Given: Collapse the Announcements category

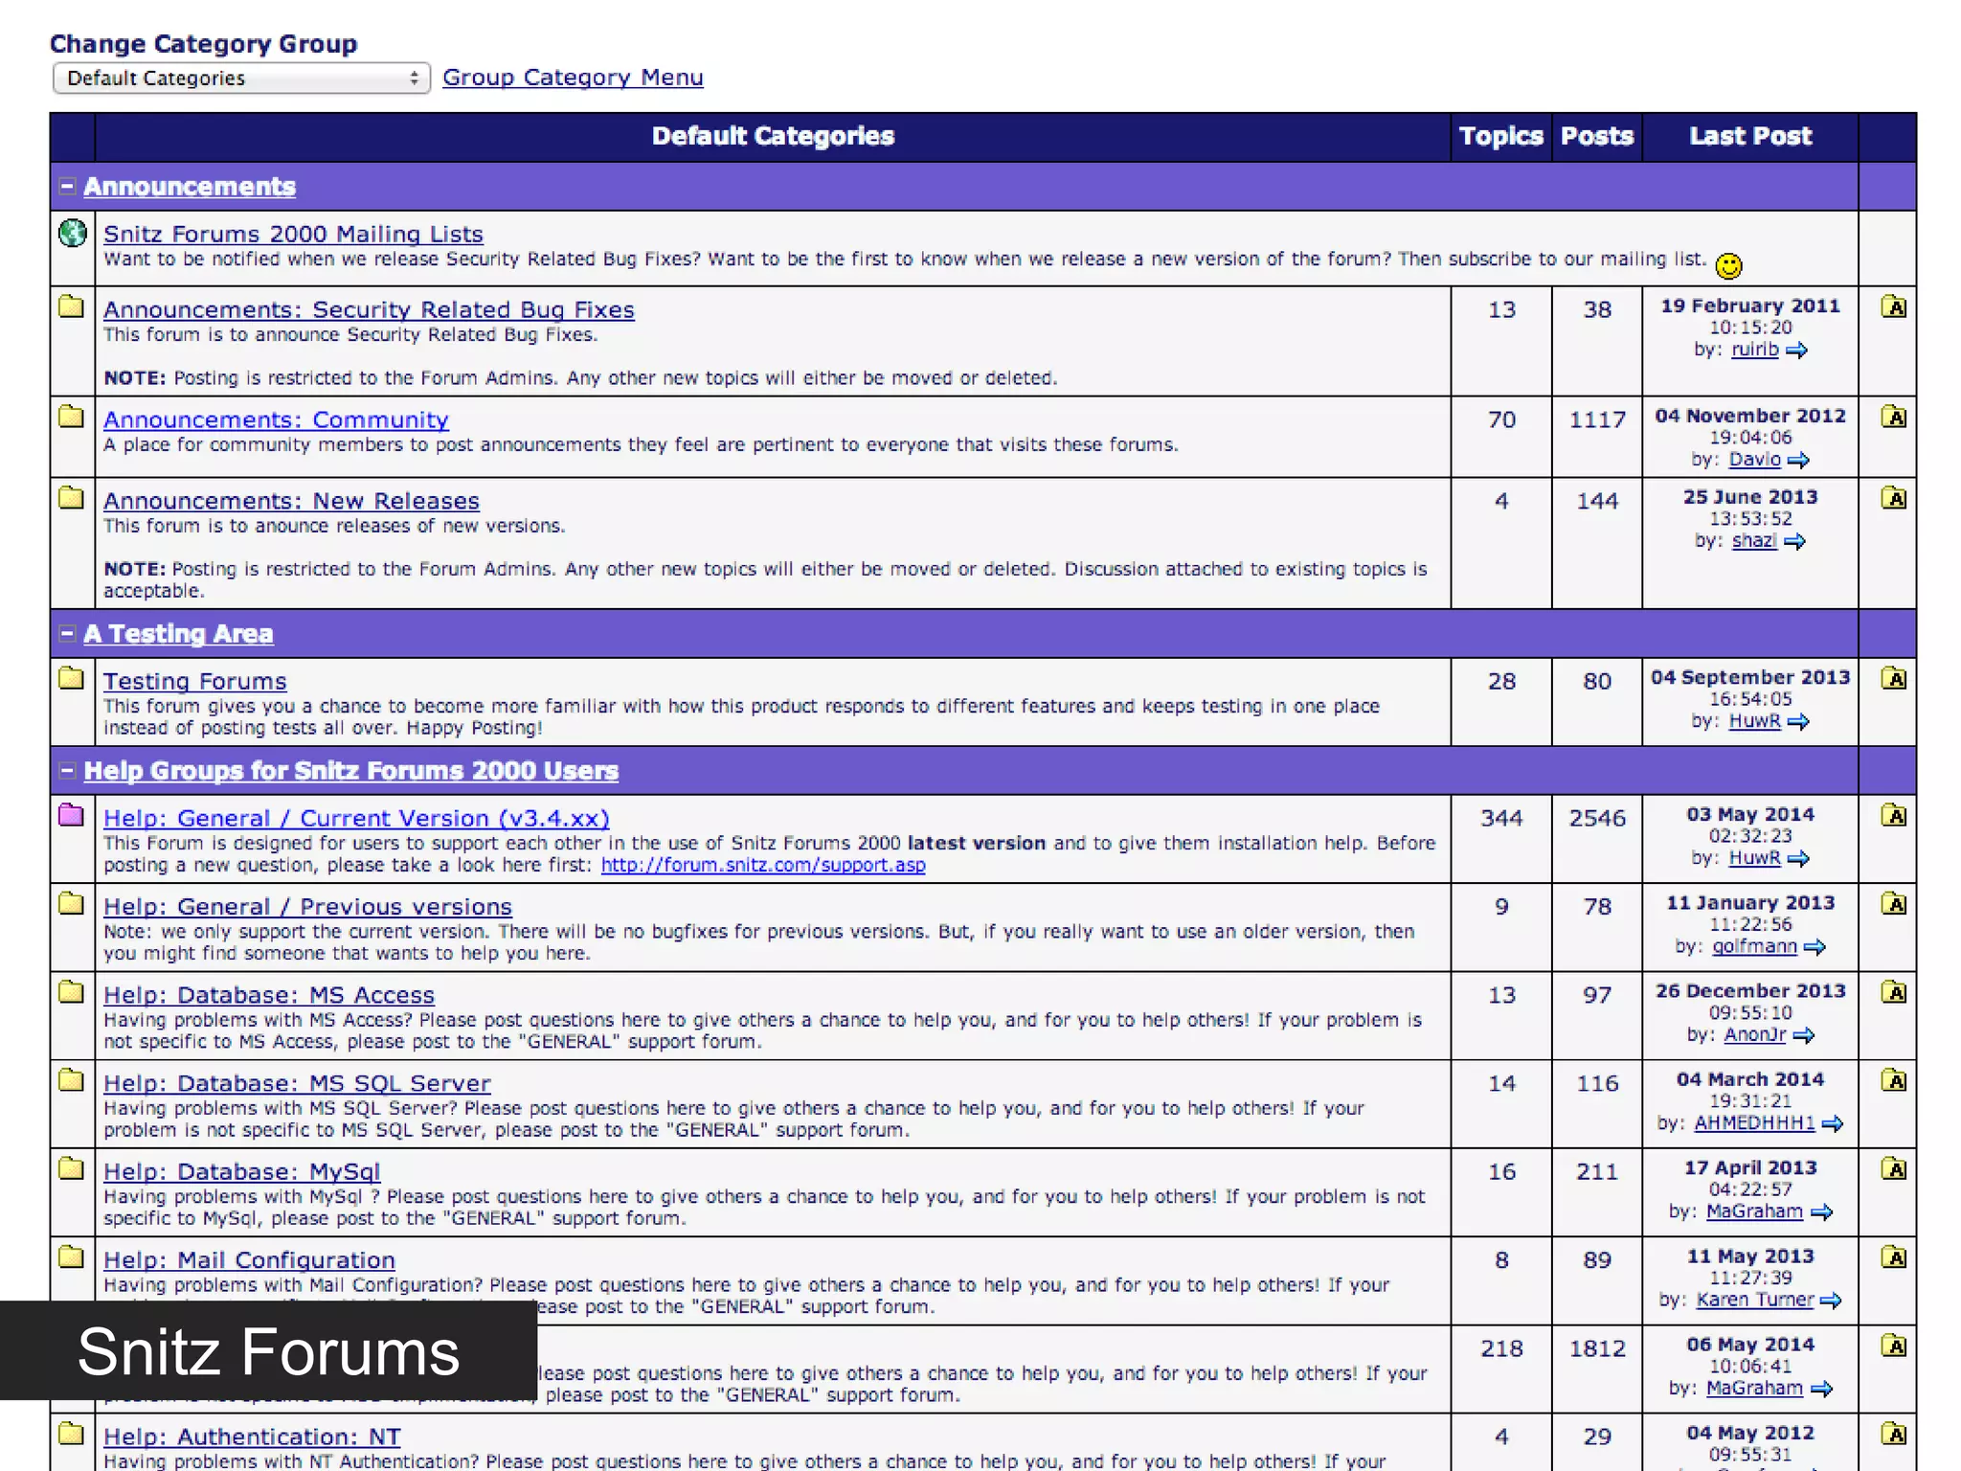Looking at the screenshot, I should (x=67, y=186).
